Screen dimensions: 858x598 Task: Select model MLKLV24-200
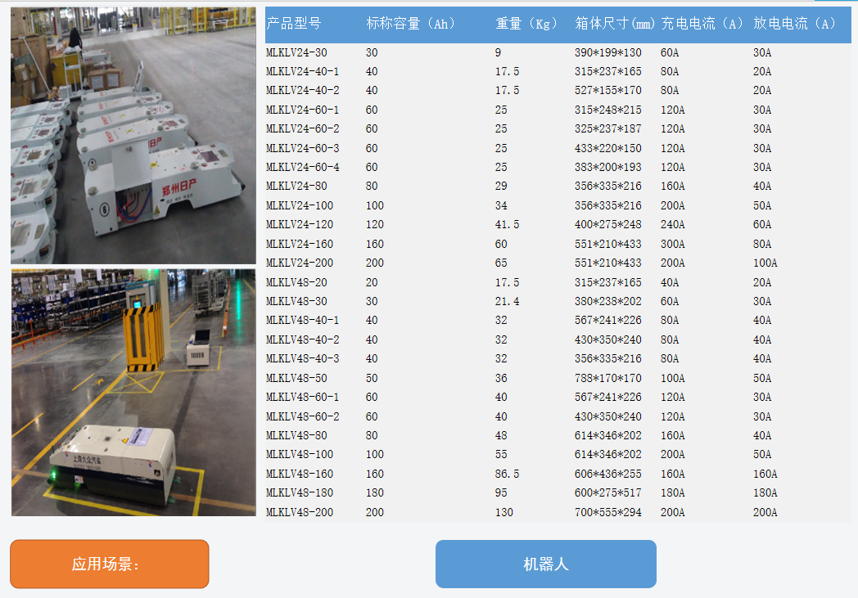tap(300, 263)
